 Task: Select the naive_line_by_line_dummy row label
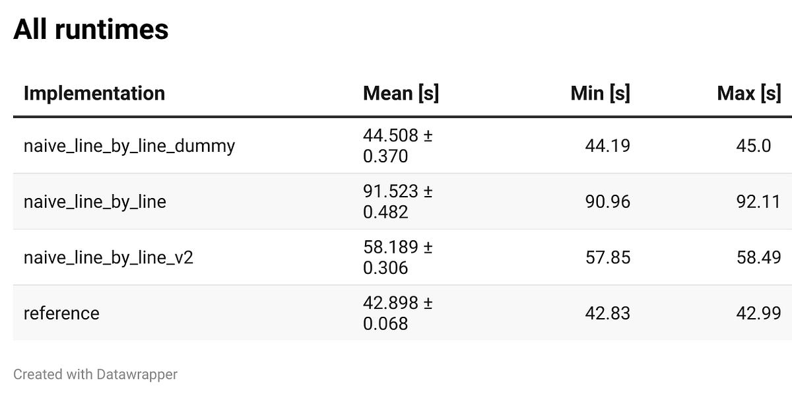click(x=129, y=146)
